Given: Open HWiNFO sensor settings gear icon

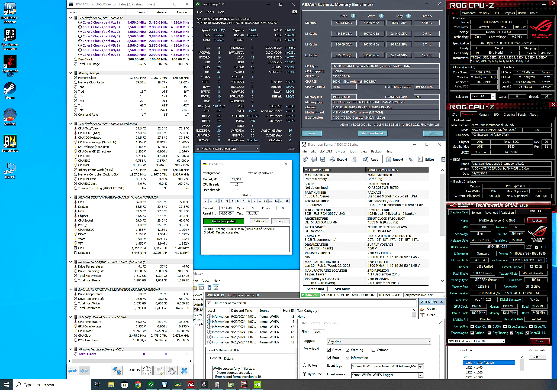Looking at the screenshot, I should (172, 371).
